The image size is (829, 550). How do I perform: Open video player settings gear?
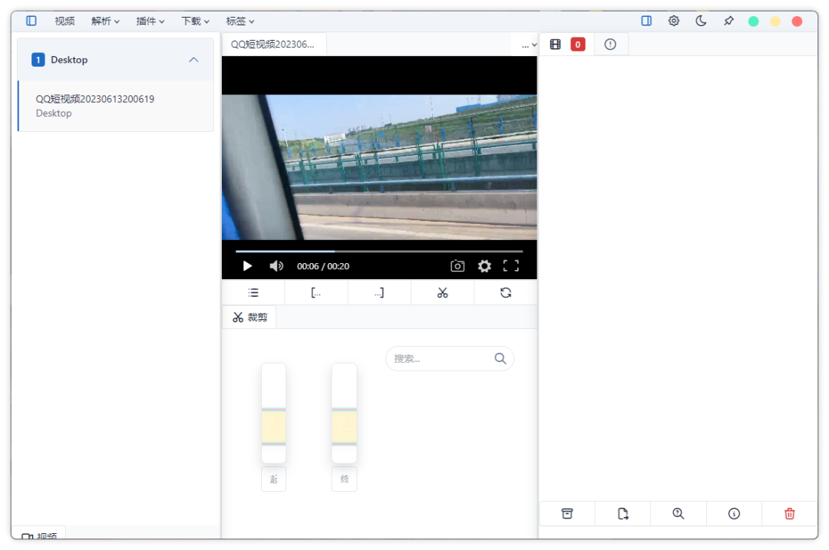point(484,266)
